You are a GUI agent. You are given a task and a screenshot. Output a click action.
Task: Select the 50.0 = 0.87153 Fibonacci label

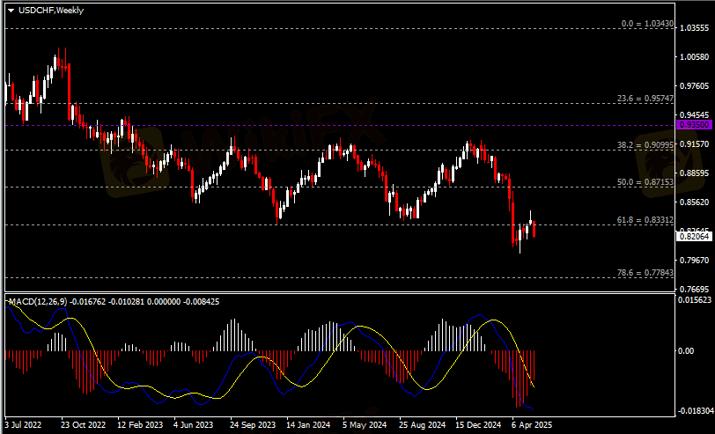click(x=645, y=182)
